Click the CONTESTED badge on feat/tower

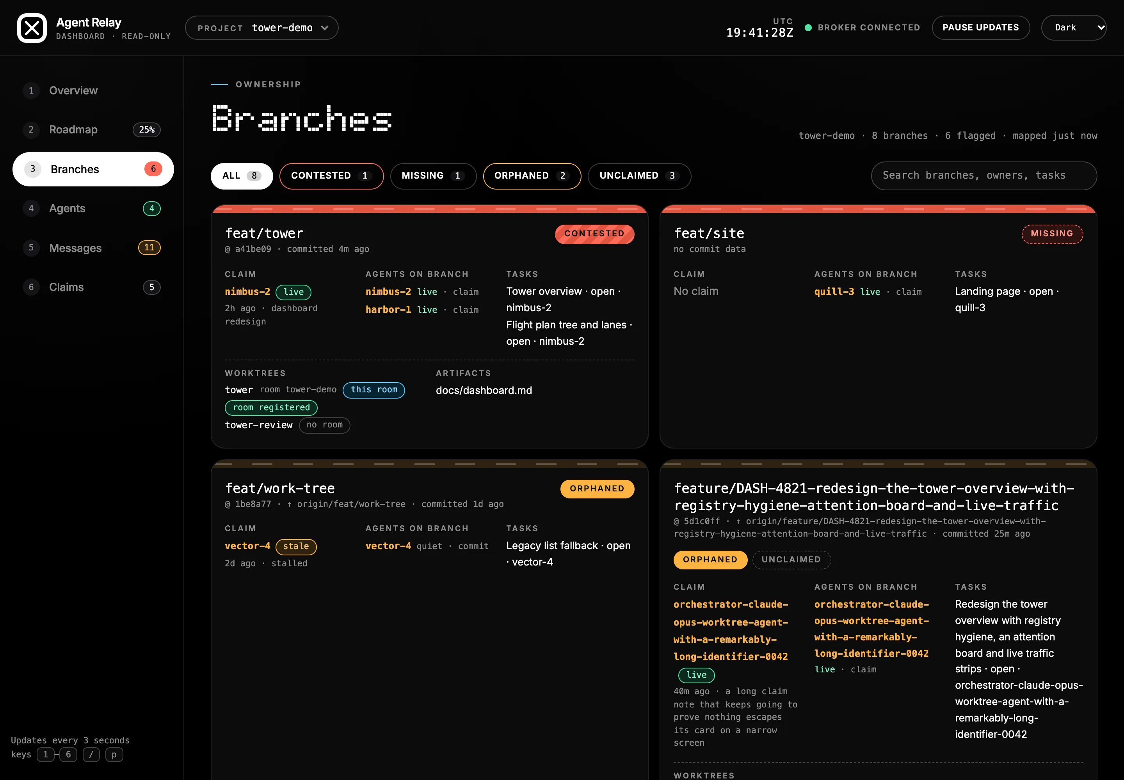click(594, 234)
